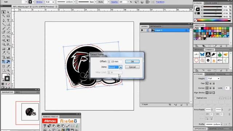233x131 pixels.
Task: Click the Offset field showing 15 mm
Action: 116,61
